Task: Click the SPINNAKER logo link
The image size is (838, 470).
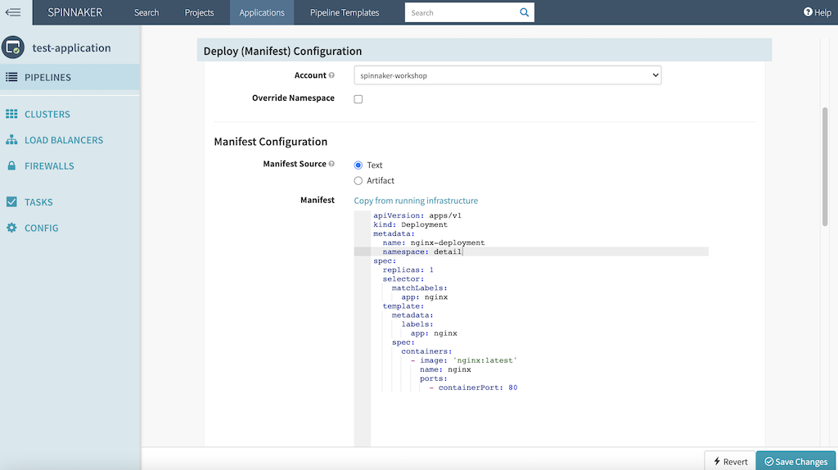Action: [74, 12]
